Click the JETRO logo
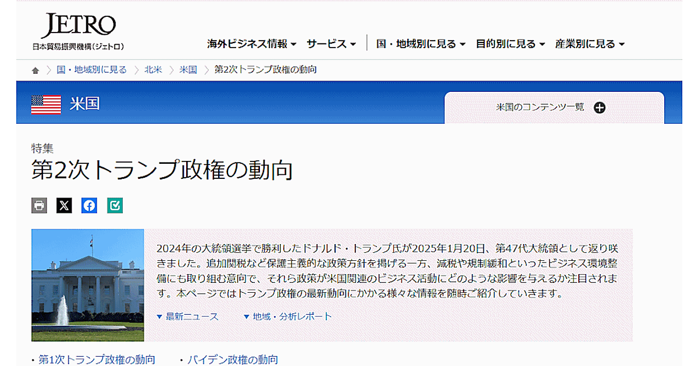Image resolution: width=698 pixels, height=366 pixels. [x=78, y=32]
